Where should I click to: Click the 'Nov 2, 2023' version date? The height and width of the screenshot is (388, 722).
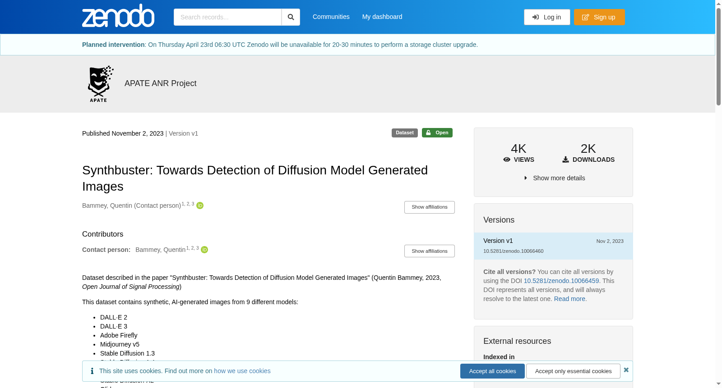point(610,241)
